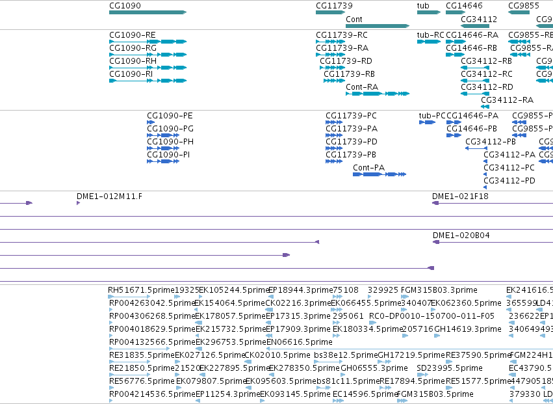
Task: Click the tub-RC transcript label
Action: (431, 35)
